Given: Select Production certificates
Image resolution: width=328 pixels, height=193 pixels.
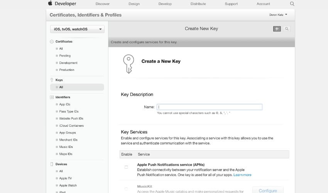Looking at the screenshot, I should pos(66,70).
